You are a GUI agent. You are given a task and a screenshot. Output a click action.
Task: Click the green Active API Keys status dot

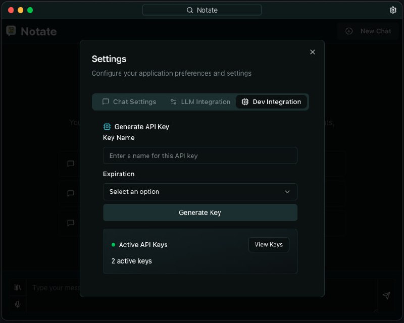[x=113, y=245]
